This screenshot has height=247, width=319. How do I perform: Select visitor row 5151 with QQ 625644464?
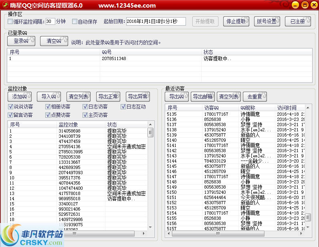pyautogui.click(x=235, y=197)
